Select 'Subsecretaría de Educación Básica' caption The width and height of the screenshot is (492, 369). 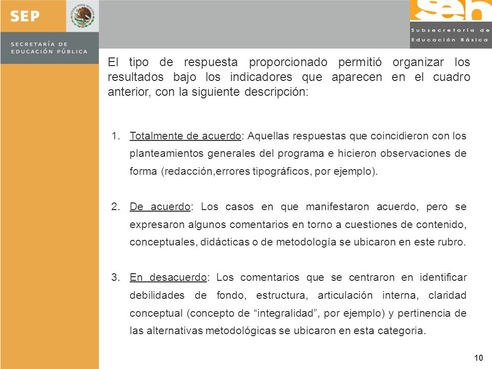tap(450, 35)
